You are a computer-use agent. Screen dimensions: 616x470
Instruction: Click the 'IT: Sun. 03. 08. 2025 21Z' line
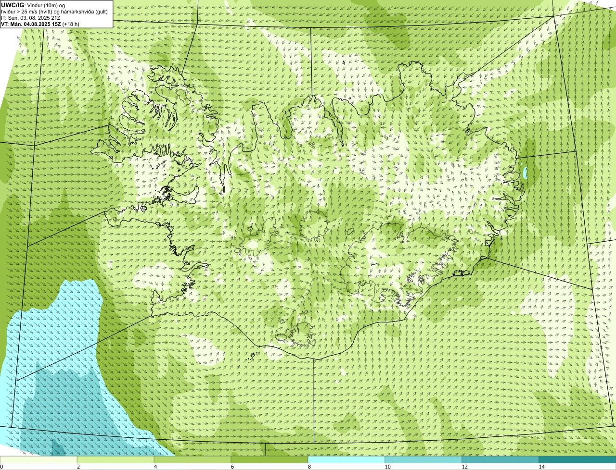[31, 17]
